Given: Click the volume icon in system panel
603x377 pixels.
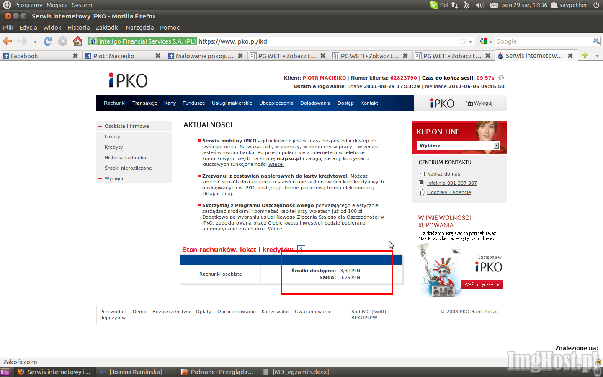Looking at the screenshot, I should click(479, 5).
